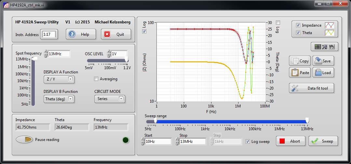Click the |Z| (Ohms) axis label
The image size is (351, 164).
tap(144, 62)
